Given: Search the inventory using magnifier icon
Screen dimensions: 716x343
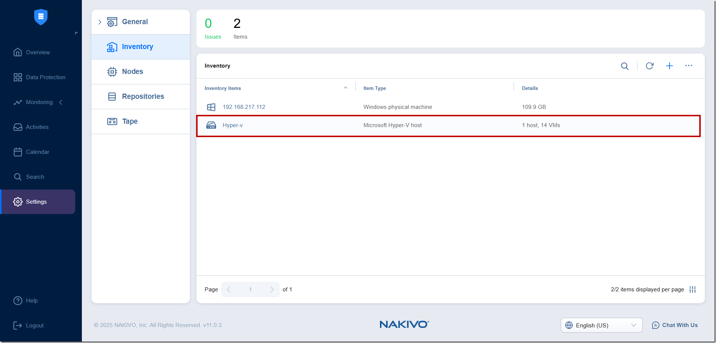Looking at the screenshot, I should click(624, 66).
